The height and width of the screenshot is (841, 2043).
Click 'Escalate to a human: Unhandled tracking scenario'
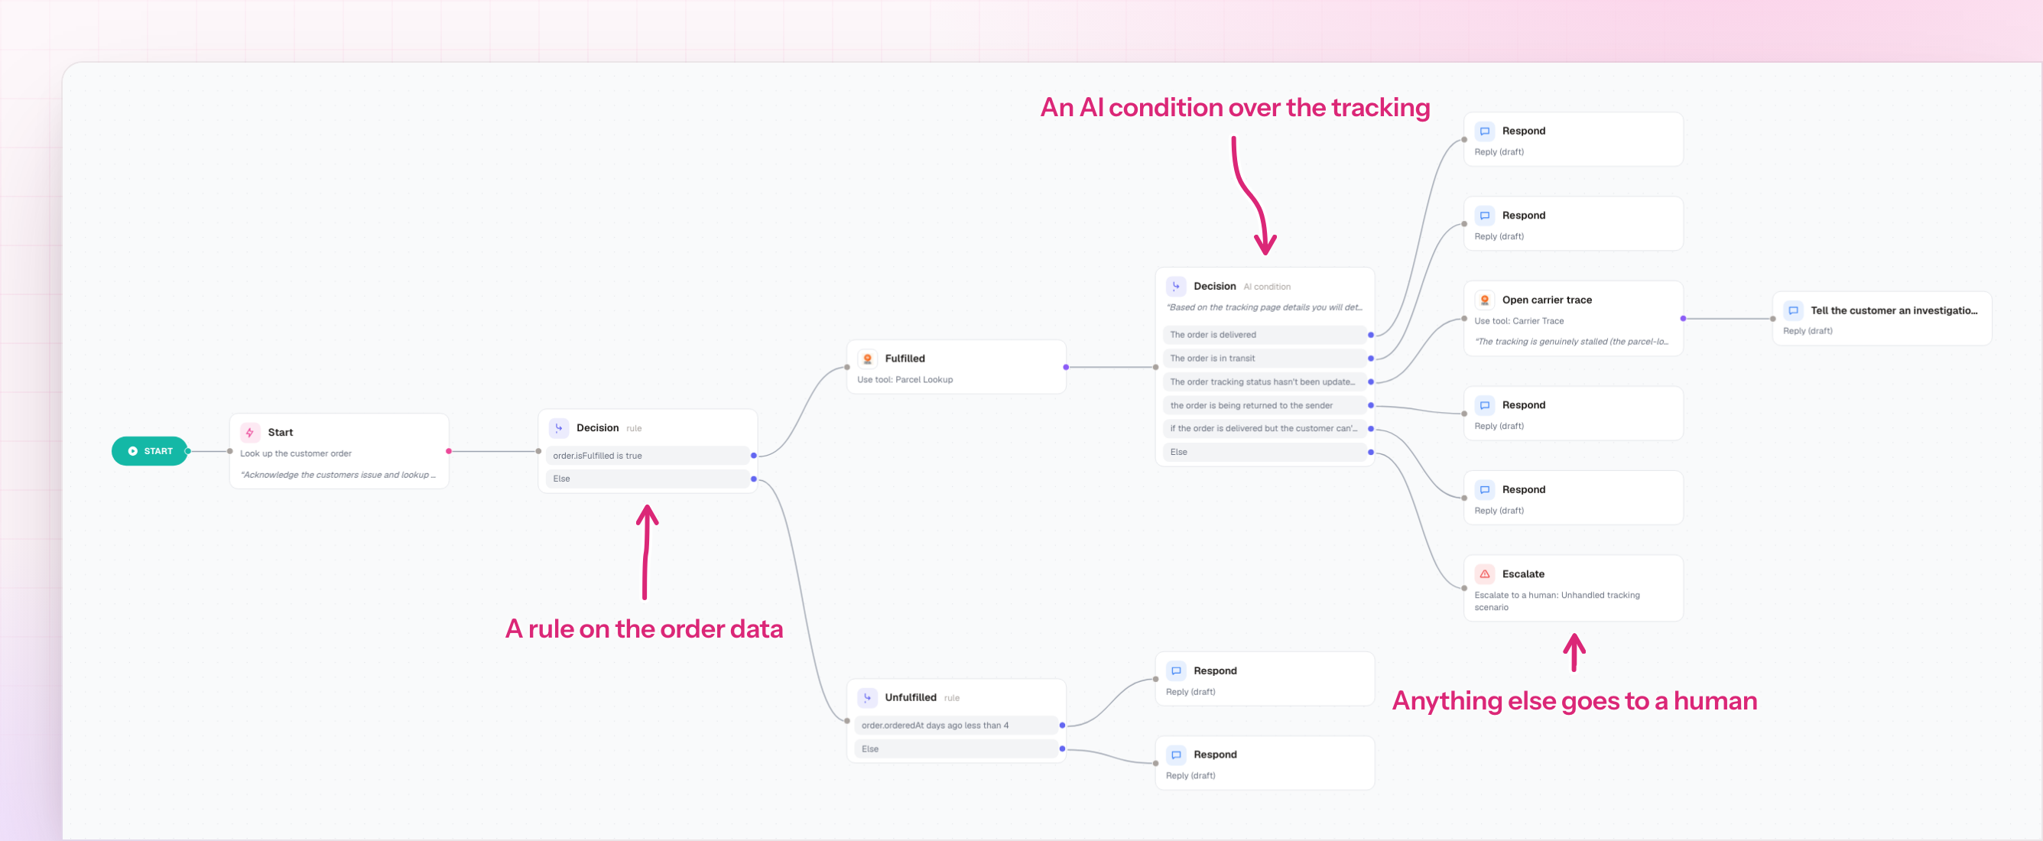(x=1557, y=601)
